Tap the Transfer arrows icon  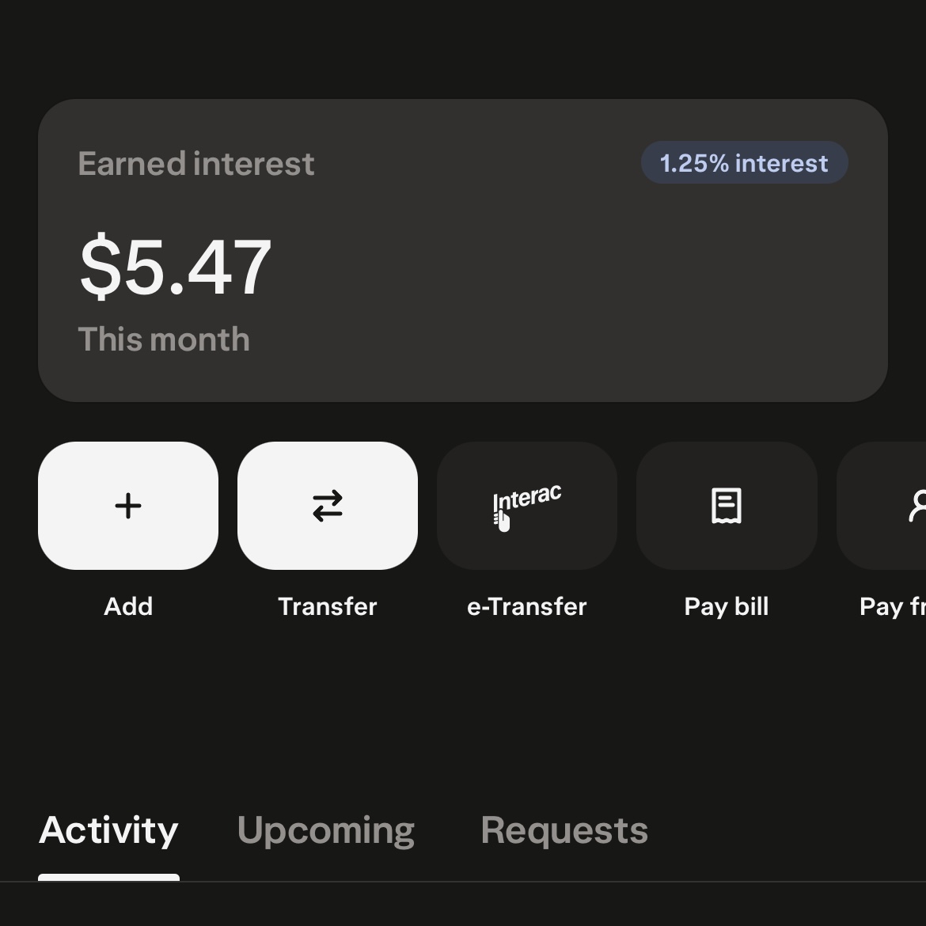pos(328,506)
